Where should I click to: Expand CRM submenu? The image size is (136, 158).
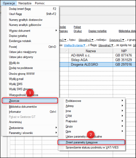92,116
